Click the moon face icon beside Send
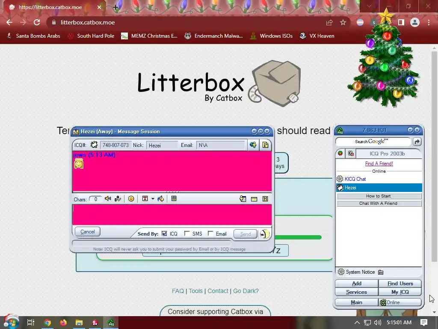This screenshot has height=329, width=438. pyautogui.click(x=264, y=234)
